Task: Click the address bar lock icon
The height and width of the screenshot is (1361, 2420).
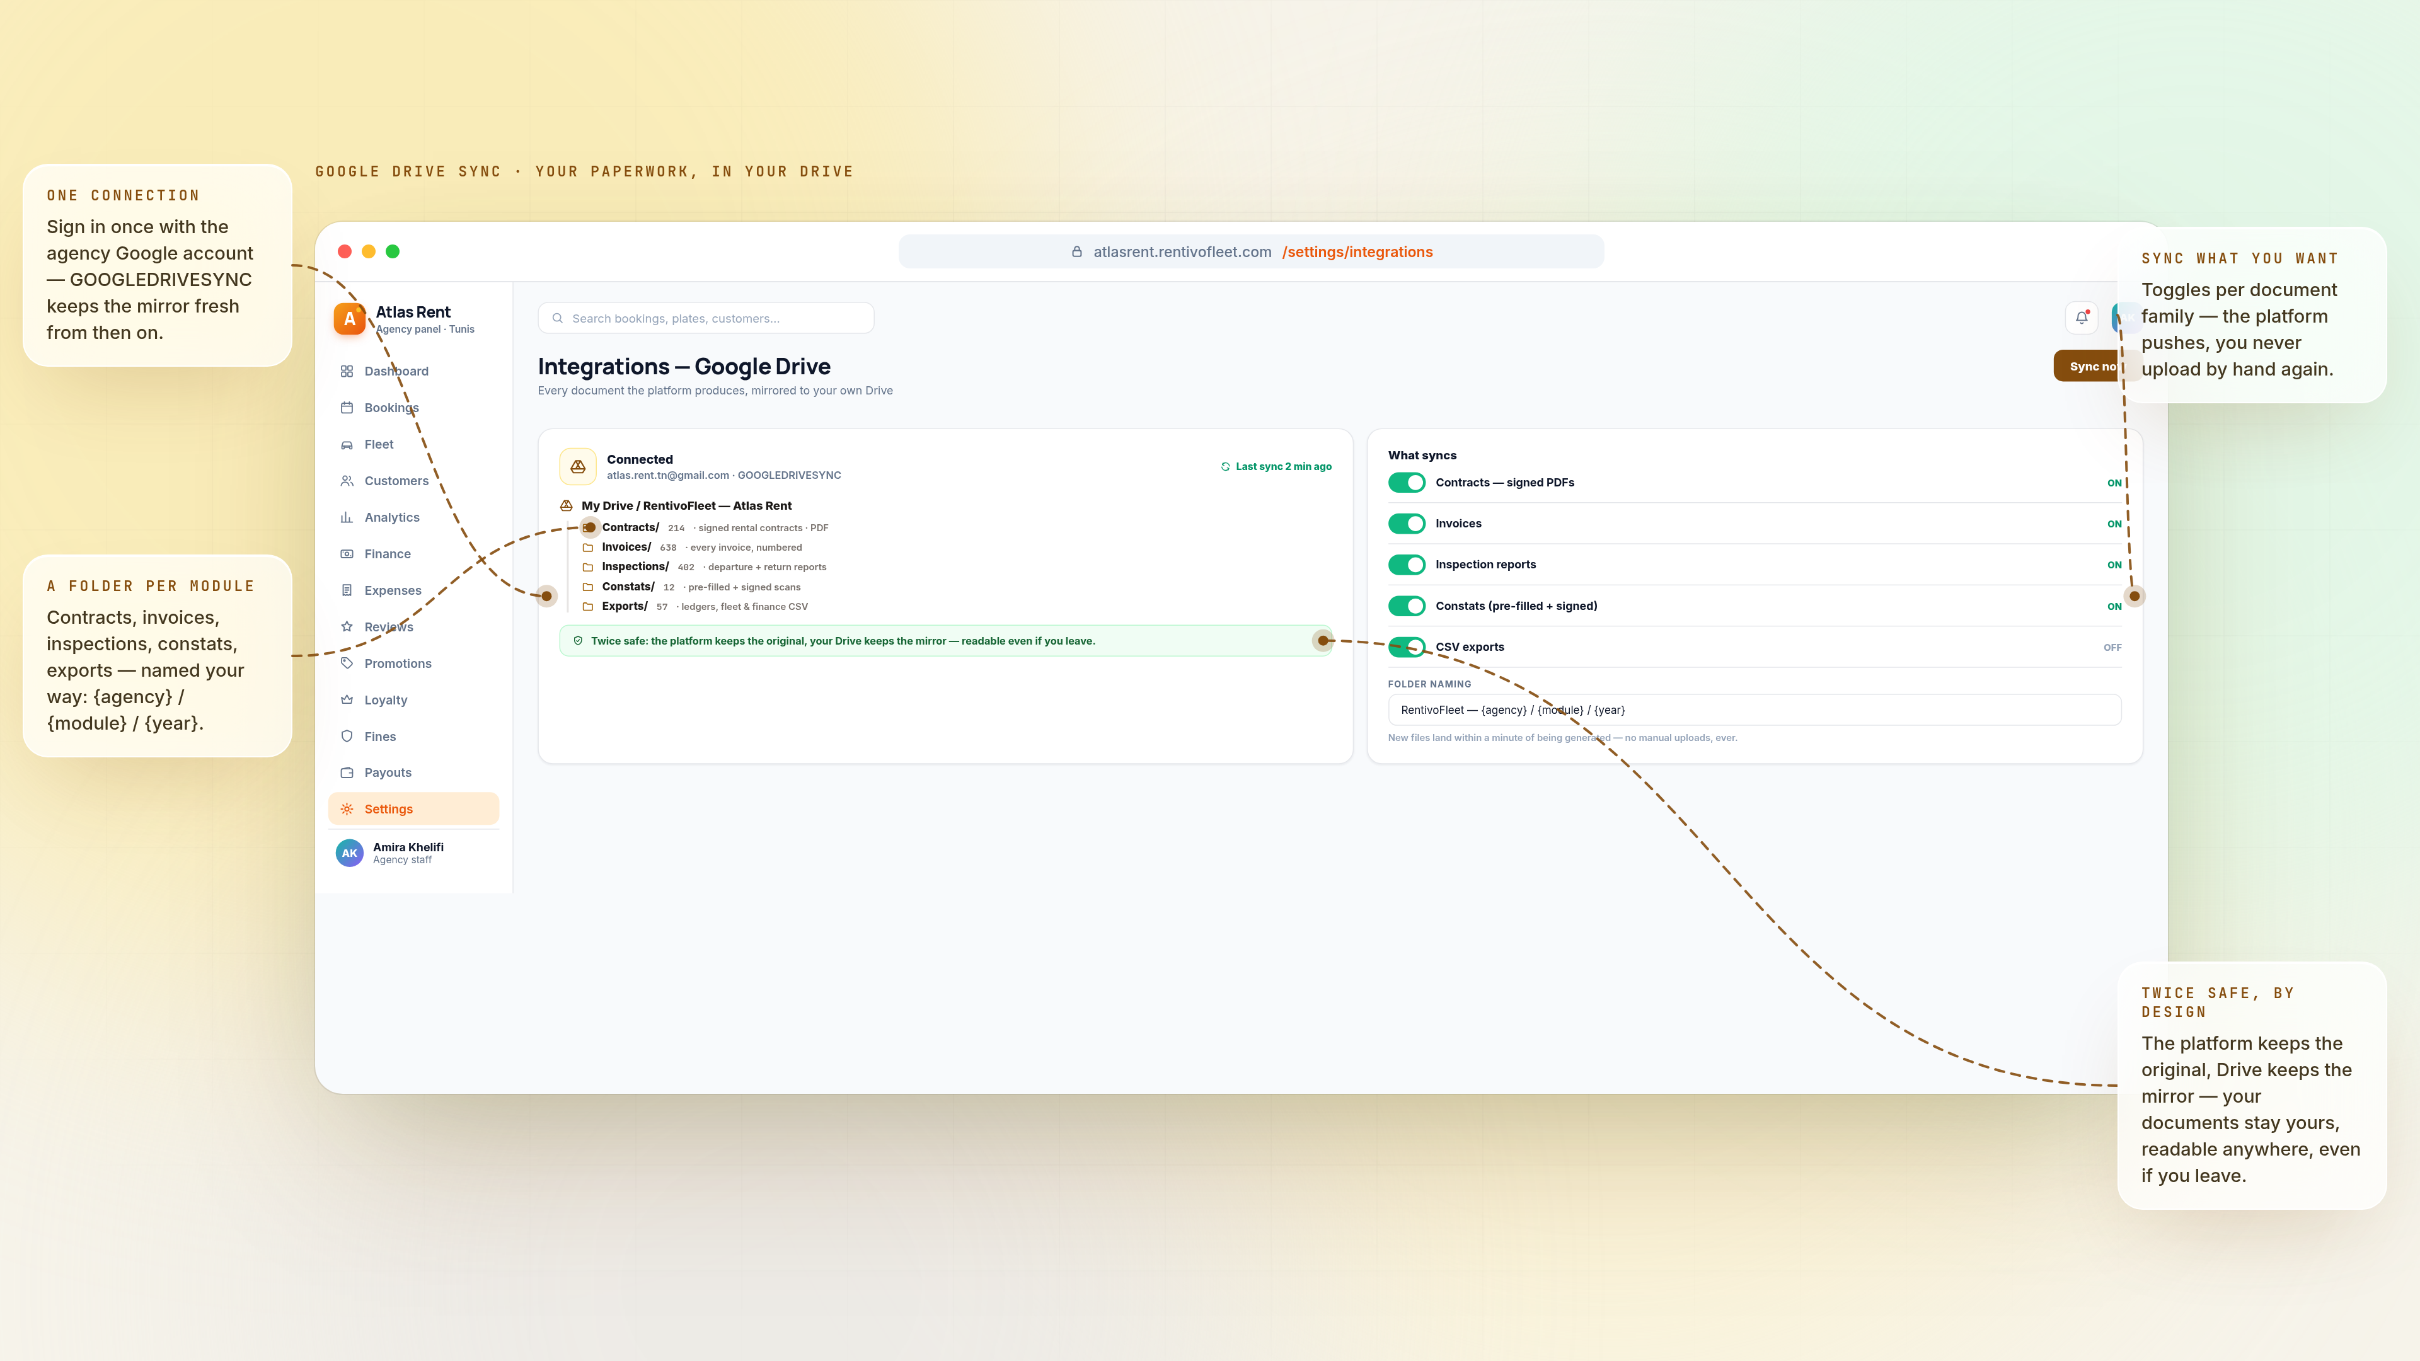Action: 1076,252
